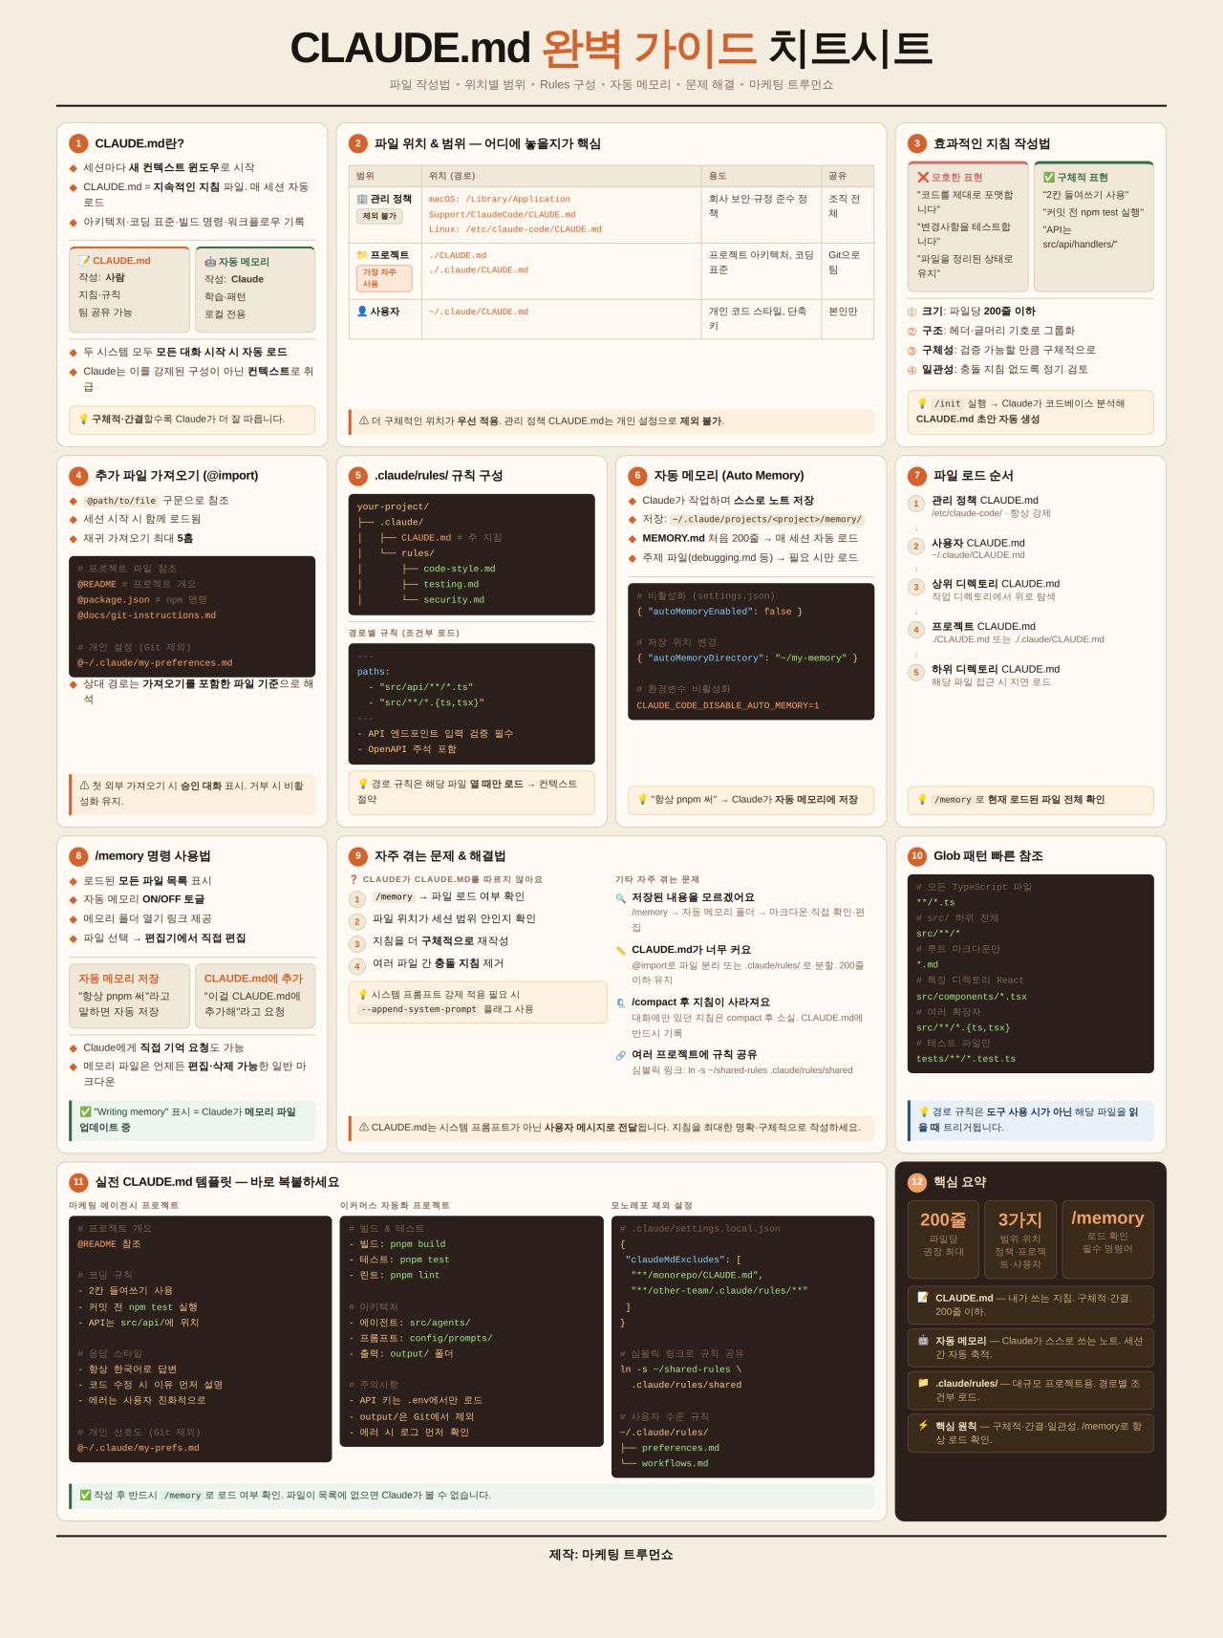Image resolution: width=1223 pixels, height=1638 pixels.
Task: Click the person icon beside 사용자 table row
Action: (x=362, y=312)
